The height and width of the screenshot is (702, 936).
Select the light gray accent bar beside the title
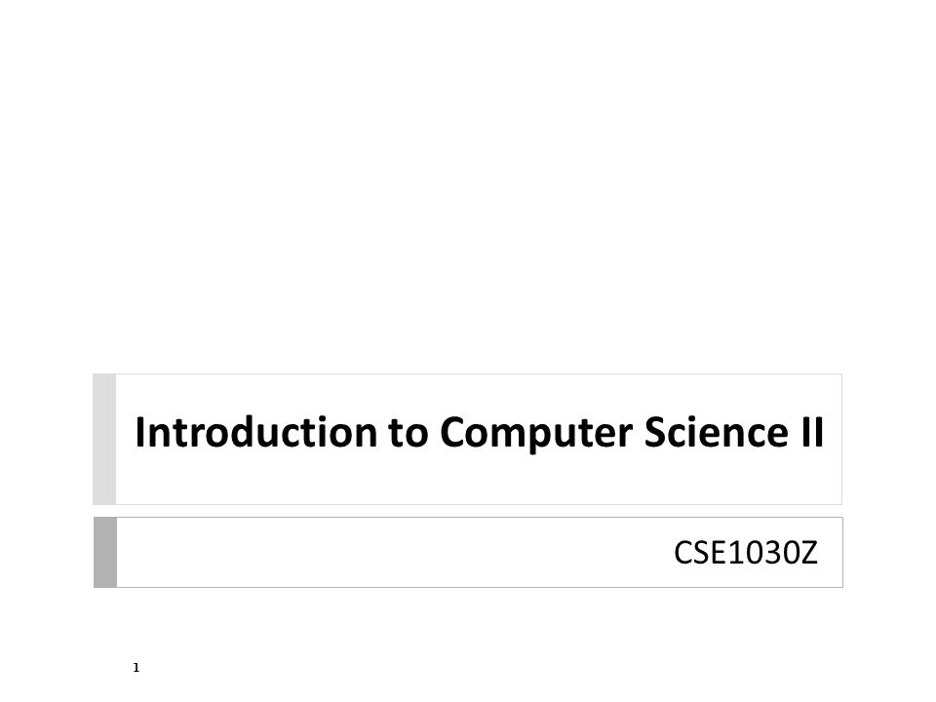coord(104,440)
